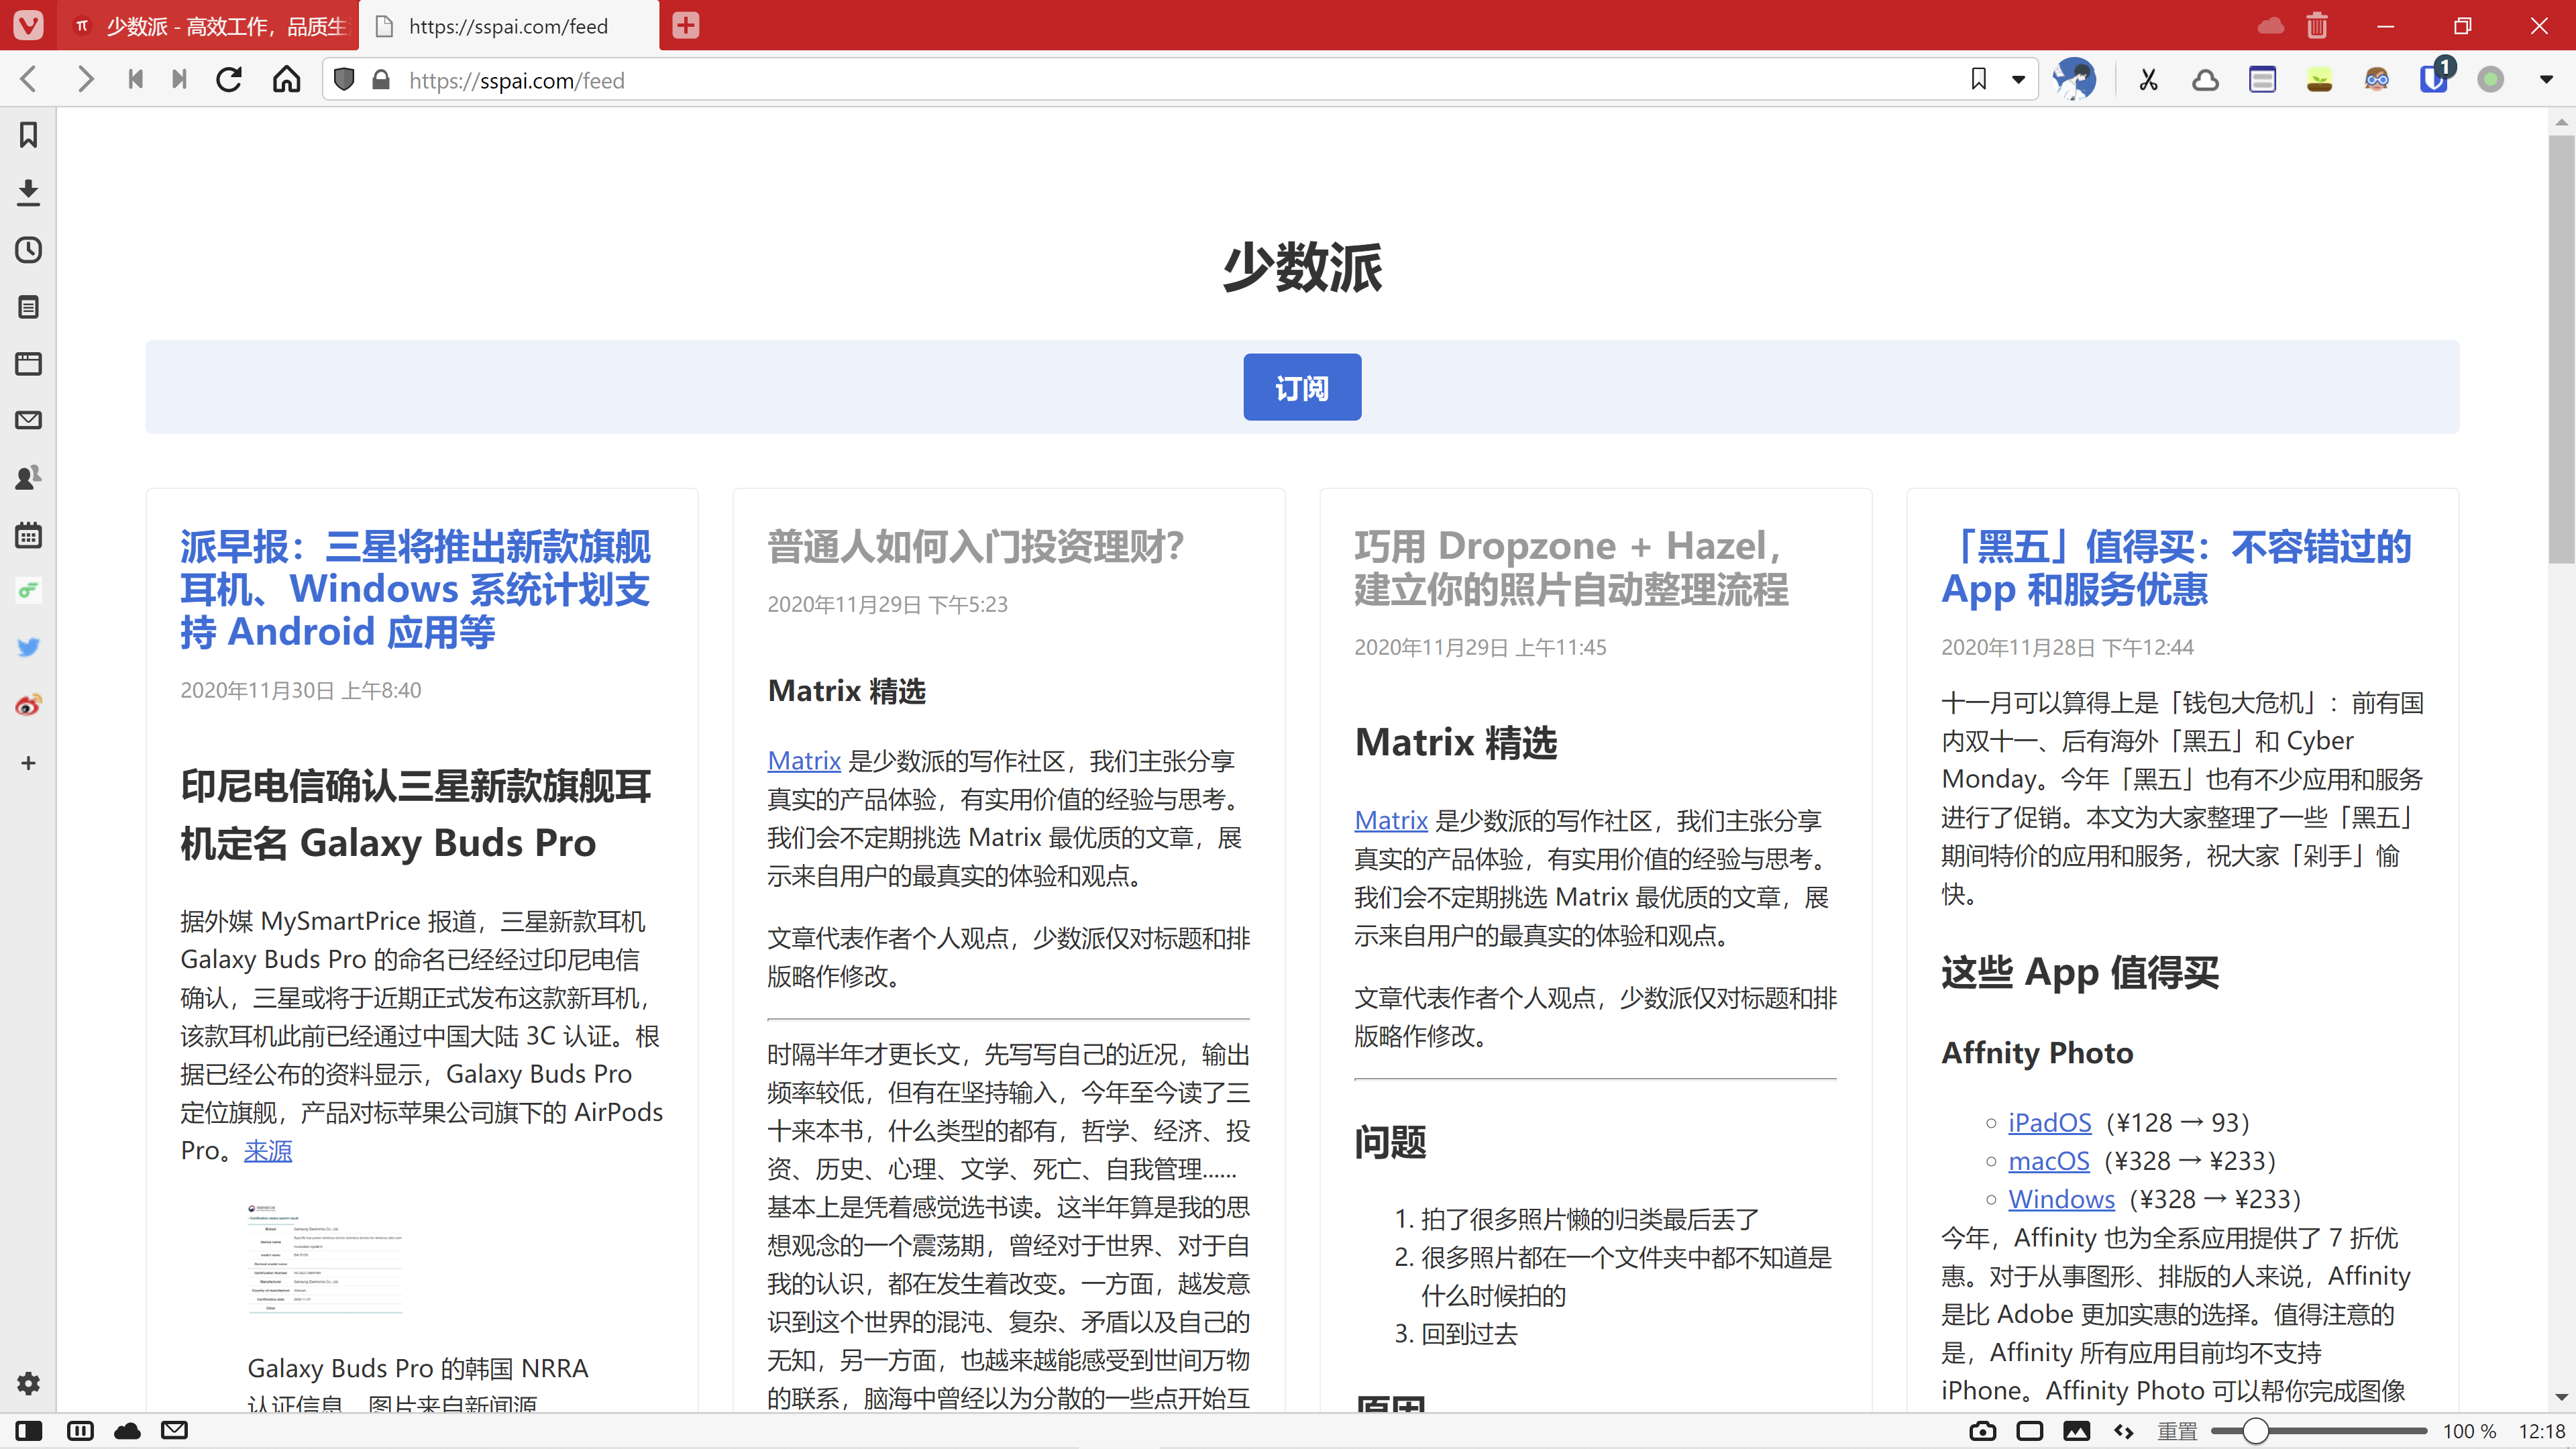
Task: Toggle the side panel visibility
Action: 29,1431
